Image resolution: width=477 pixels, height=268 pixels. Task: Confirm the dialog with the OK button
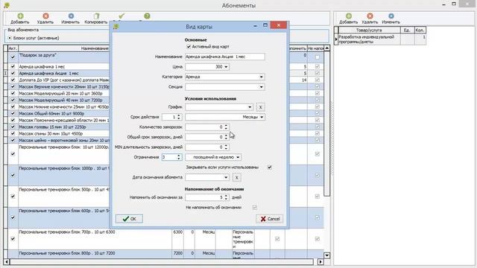(x=129, y=219)
